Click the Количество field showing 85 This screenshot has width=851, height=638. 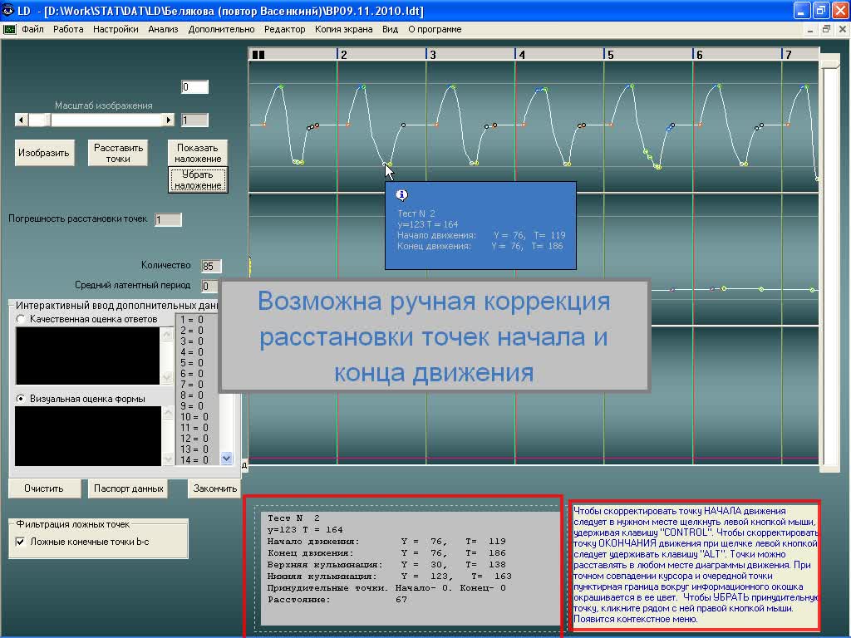coord(211,266)
